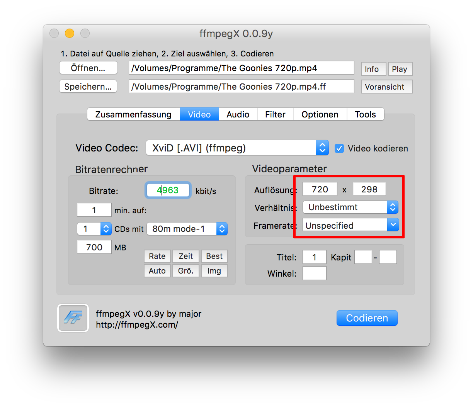Open the Video Codec dropdown
473x408 pixels.
pos(237,148)
